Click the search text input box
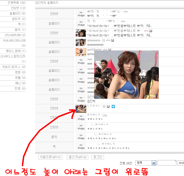The width and height of the screenshot is (184, 176). pyautogui.click(x=167, y=163)
